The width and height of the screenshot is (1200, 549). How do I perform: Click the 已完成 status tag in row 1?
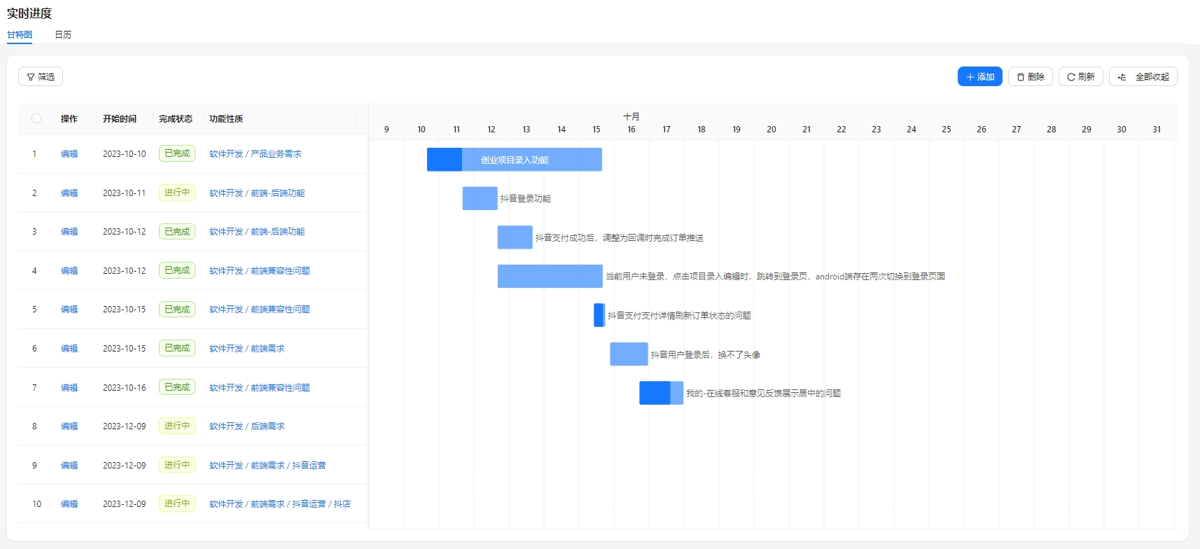pos(177,153)
